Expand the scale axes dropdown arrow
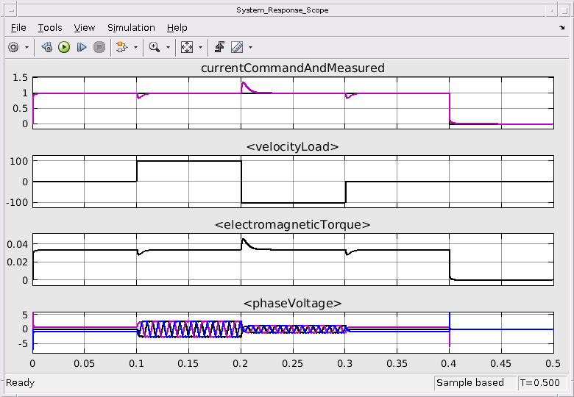Screen dimensions: 574x397 point(200,47)
